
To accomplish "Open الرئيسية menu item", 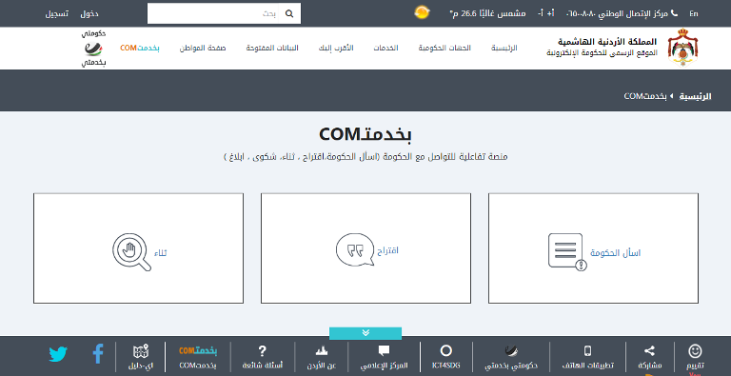I will click(x=504, y=48).
